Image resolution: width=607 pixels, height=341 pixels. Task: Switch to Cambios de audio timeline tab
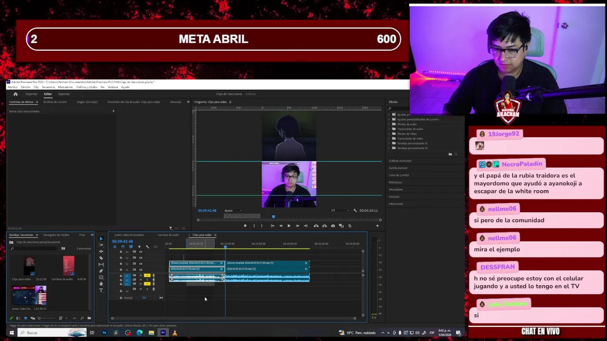tap(168, 235)
